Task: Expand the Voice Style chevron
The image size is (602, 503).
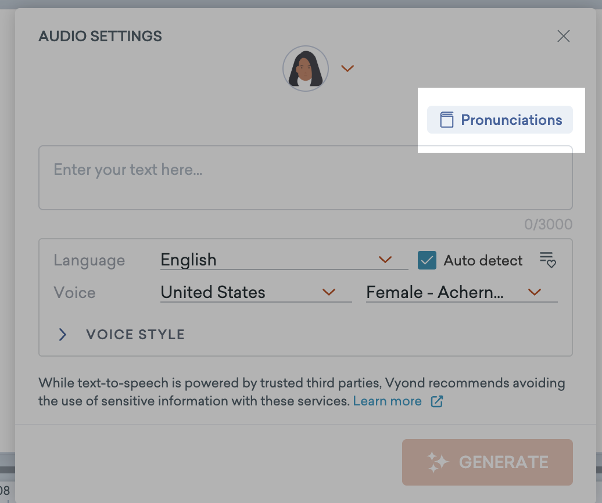Action: pyautogui.click(x=63, y=335)
